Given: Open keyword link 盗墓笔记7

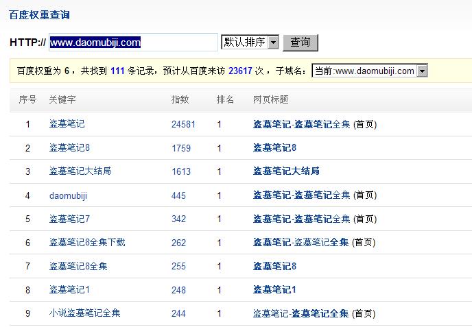Looking at the screenshot, I should pyautogui.click(x=69, y=219).
